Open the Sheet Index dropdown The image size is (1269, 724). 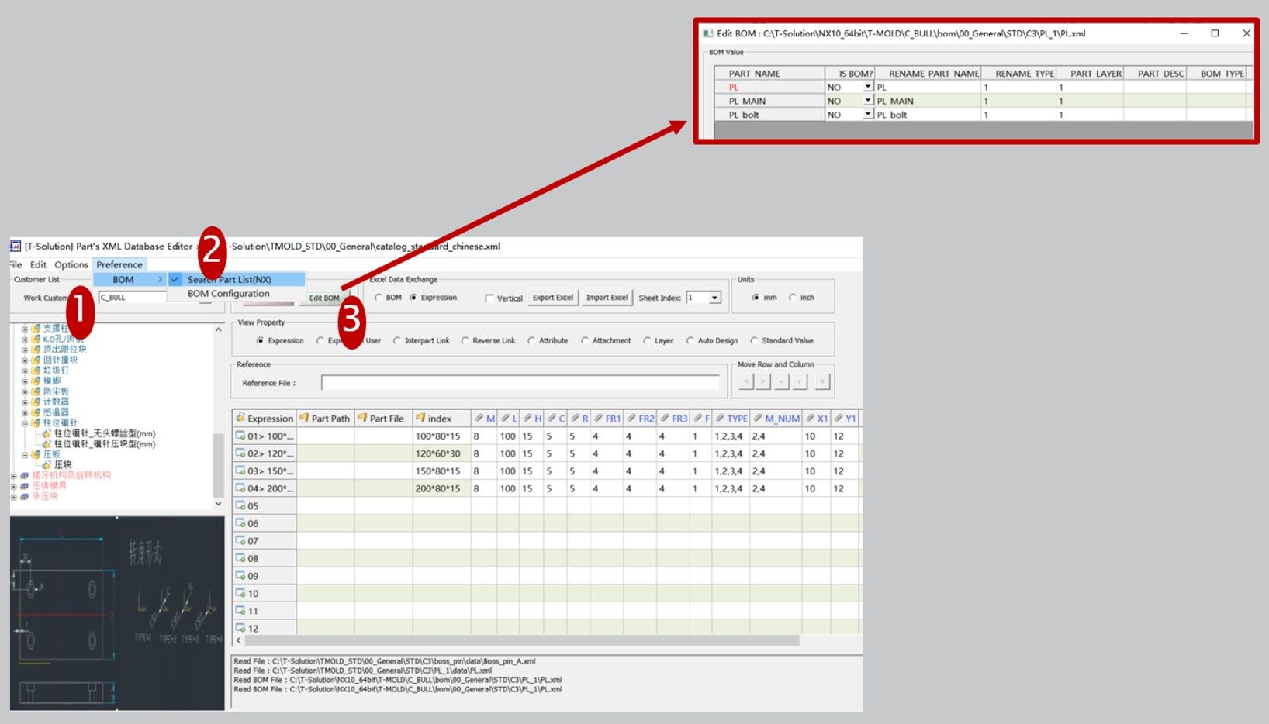click(x=715, y=298)
